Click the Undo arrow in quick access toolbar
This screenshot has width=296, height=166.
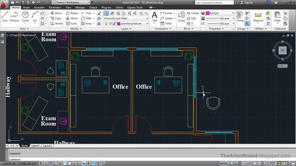click(x=38, y=2)
